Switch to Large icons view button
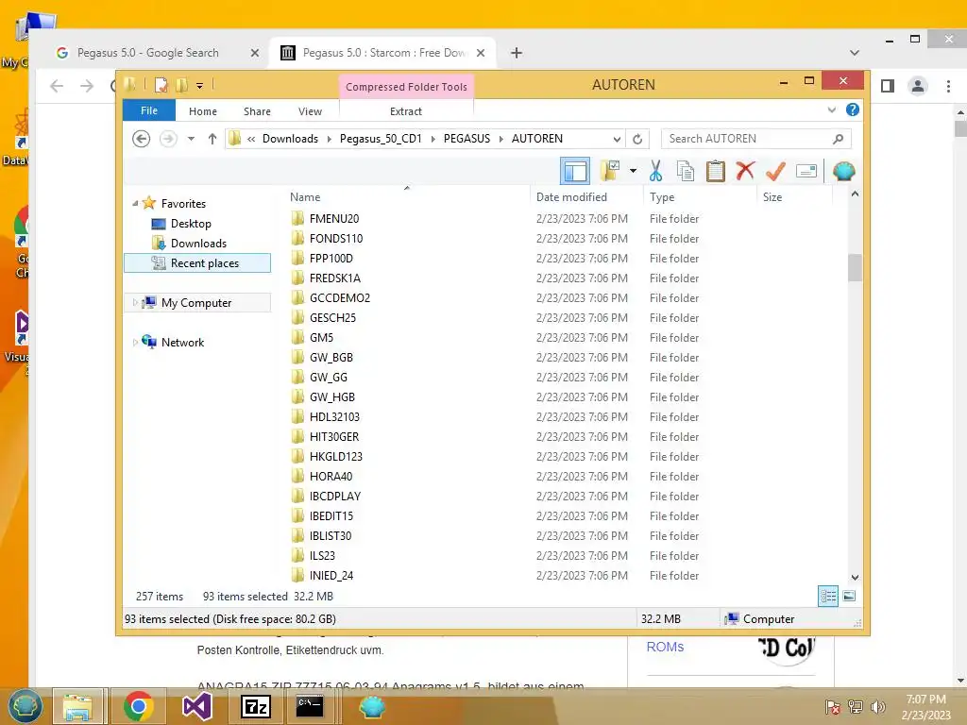 849,597
